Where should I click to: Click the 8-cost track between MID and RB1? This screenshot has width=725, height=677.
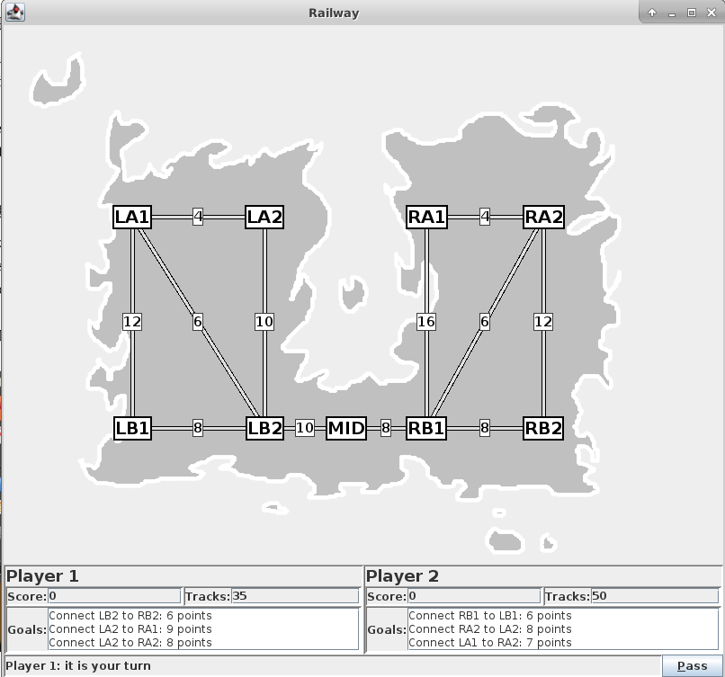[386, 428]
